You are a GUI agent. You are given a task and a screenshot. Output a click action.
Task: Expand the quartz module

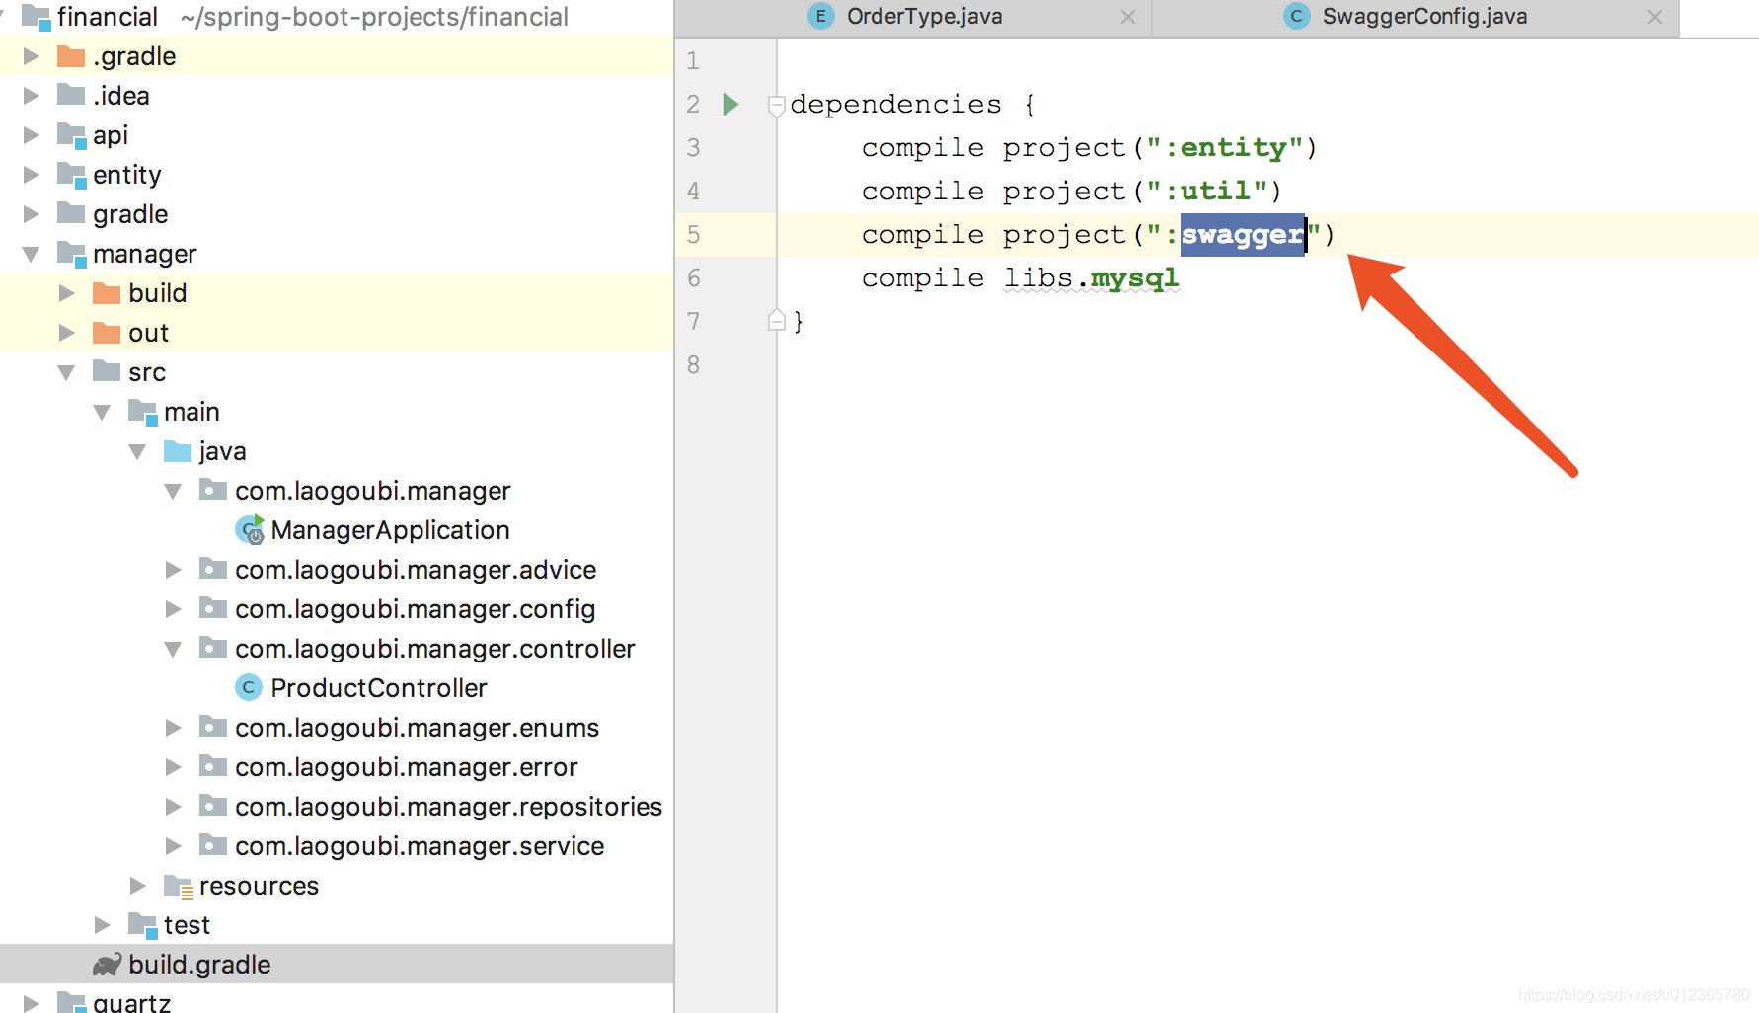click(31, 1002)
